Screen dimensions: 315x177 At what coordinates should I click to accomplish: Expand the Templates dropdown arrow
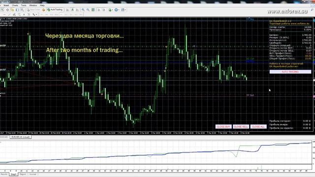[126, 10]
